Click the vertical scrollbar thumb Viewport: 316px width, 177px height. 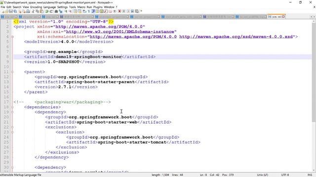coord(314,72)
